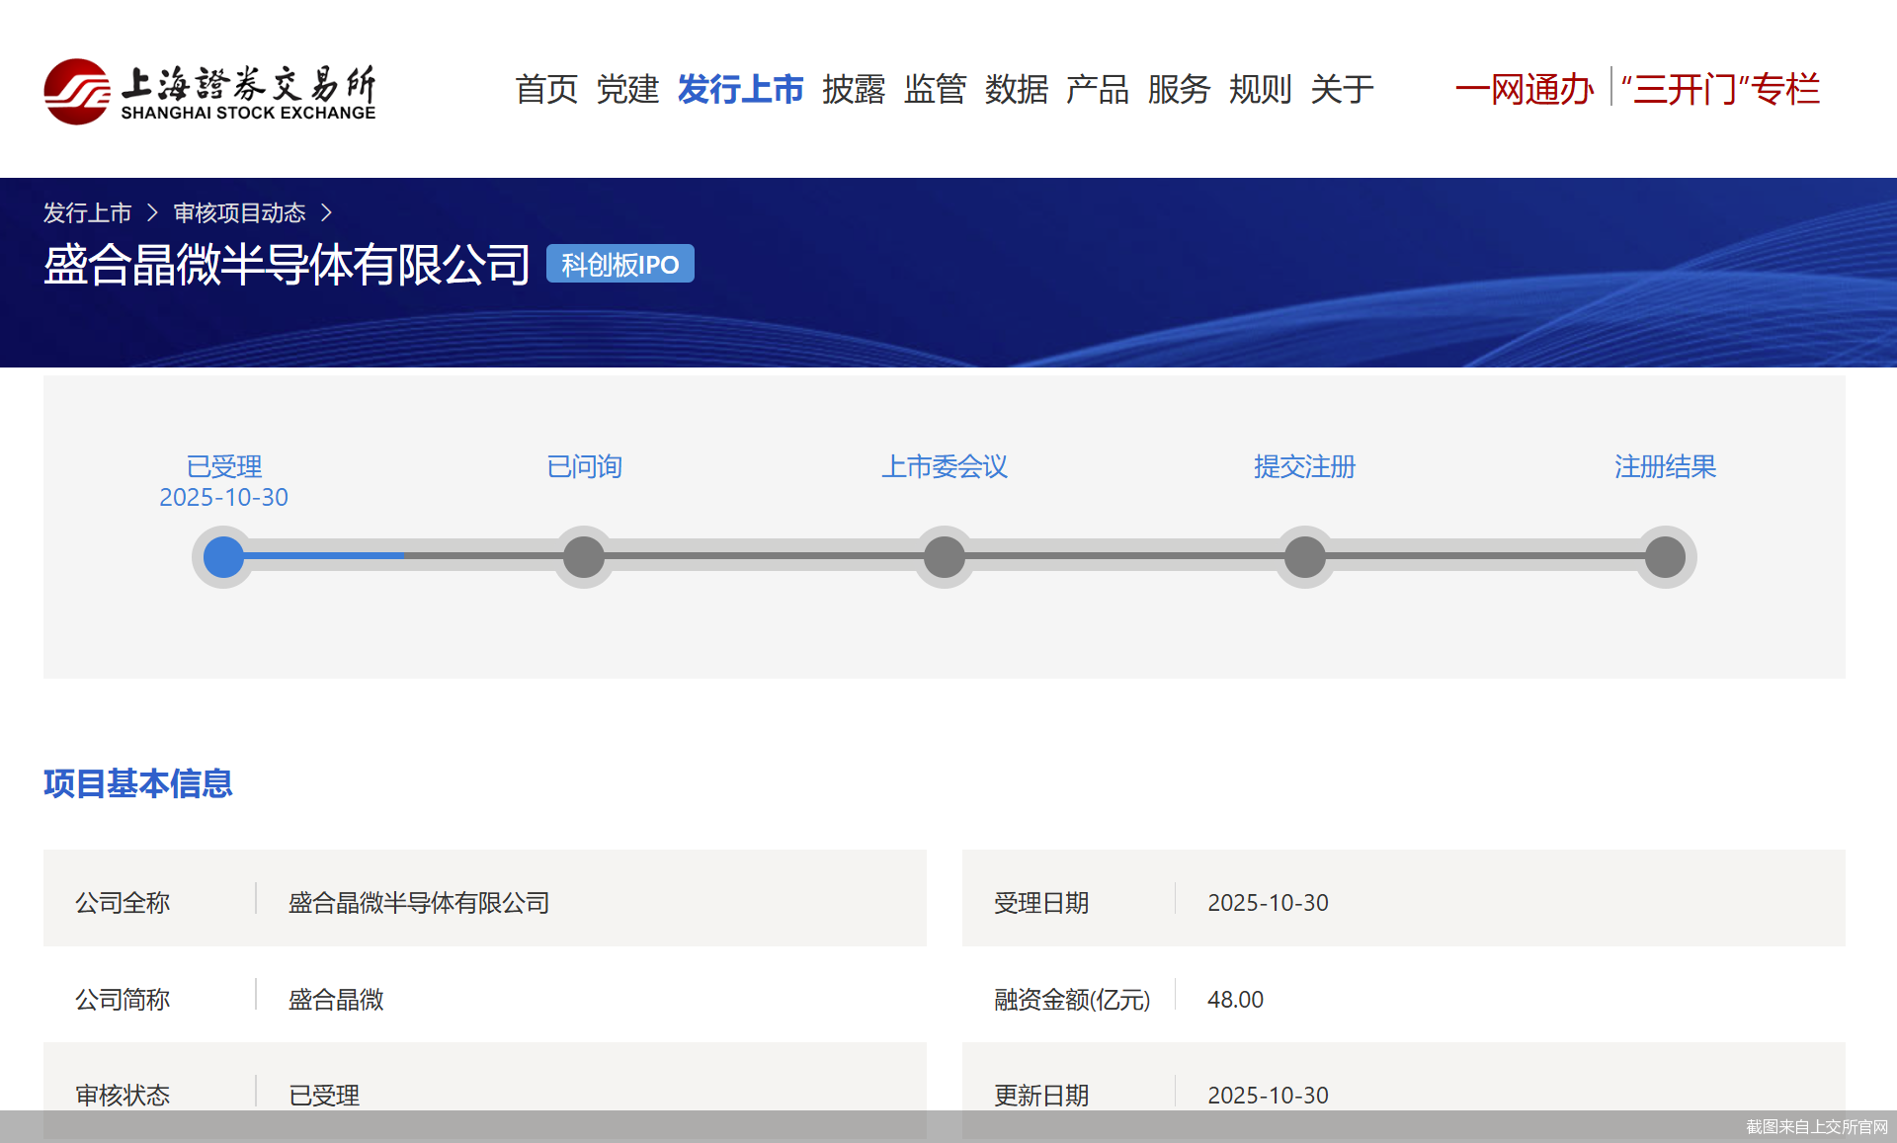Click the blue IPO progress bar segment
Viewport: 1897px width, 1143px height.
326,556
